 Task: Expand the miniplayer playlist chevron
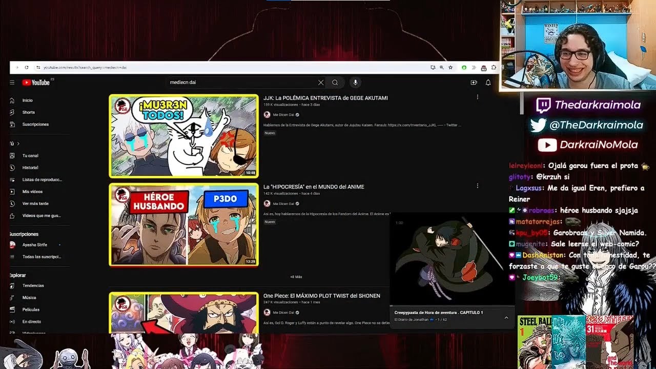click(506, 318)
